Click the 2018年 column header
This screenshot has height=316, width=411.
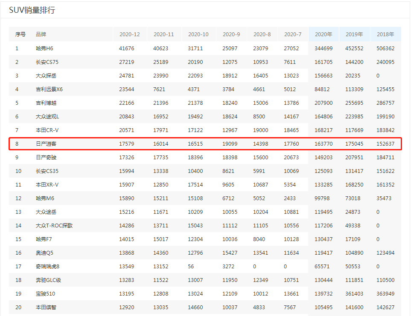coord(385,34)
